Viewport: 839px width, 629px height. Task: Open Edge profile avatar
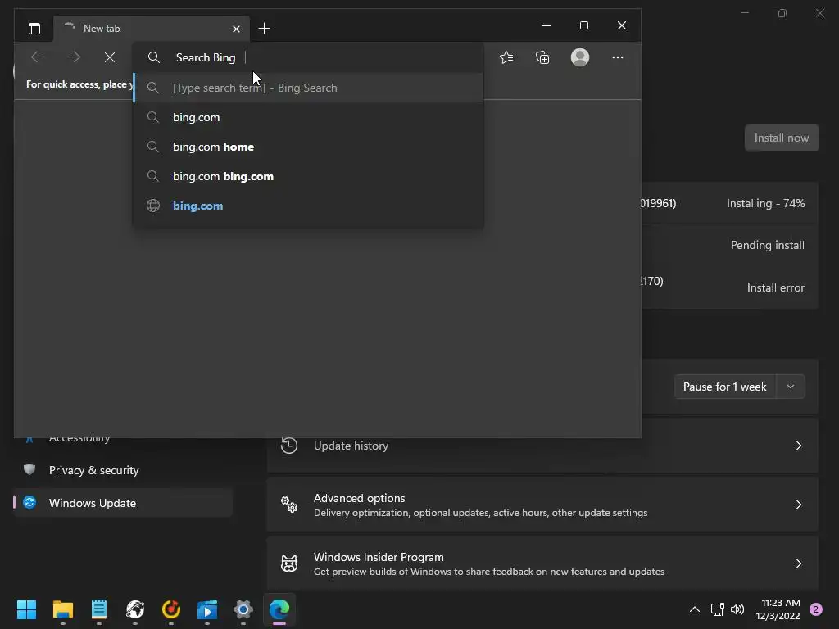tap(580, 57)
